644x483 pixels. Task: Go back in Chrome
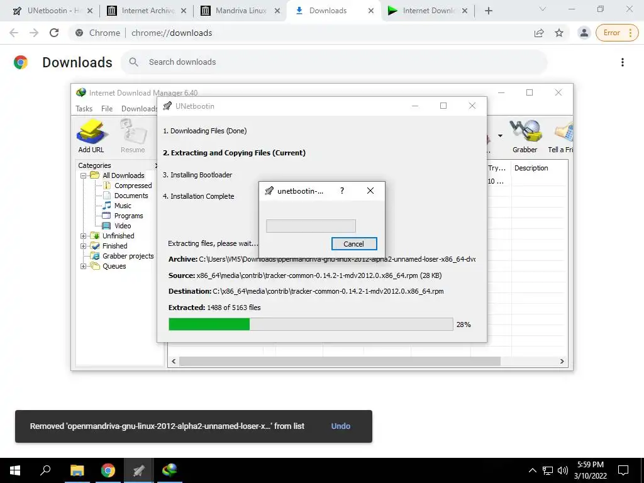(x=14, y=33)
